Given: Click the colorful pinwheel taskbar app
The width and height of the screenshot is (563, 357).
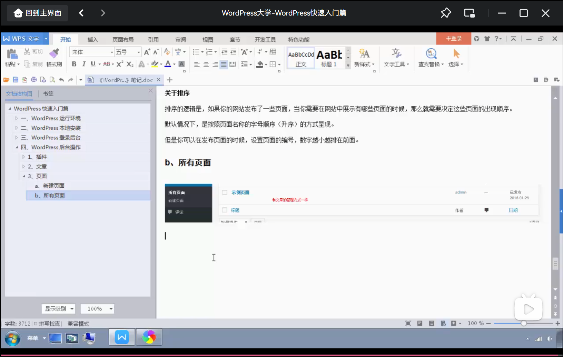Looking at the screenshot, I should [149, 337].
